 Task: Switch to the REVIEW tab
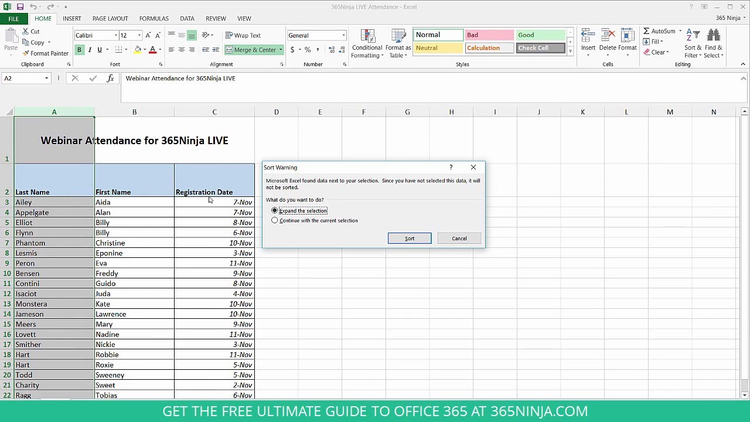pos(216,18)
